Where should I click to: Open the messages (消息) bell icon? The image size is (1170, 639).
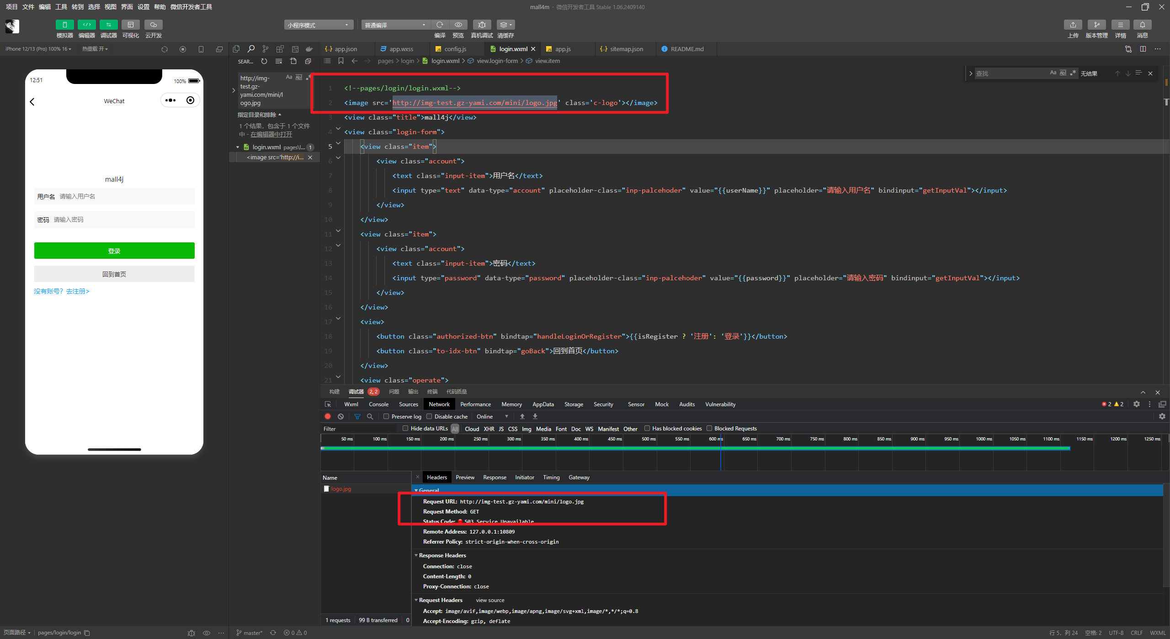(x=1142, y=25)
